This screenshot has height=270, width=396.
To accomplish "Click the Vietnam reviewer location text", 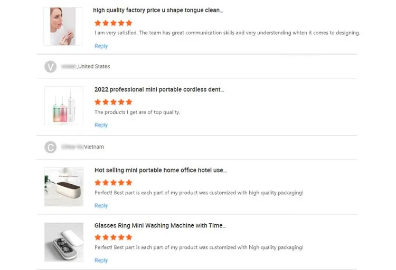I will (94, 147).
